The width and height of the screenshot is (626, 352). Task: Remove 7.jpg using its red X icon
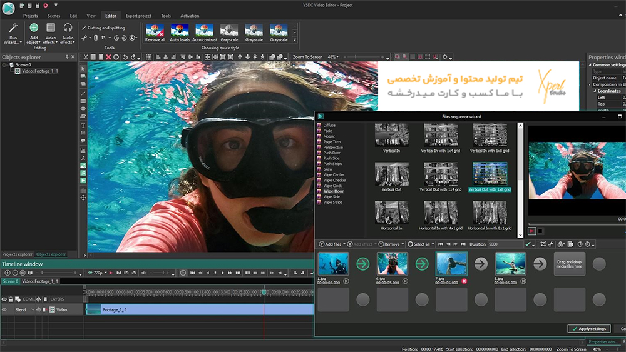(464, 281)
